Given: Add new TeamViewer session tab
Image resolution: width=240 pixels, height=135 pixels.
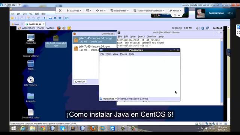Looking at the screenshot, I should (x=20, y=5).
